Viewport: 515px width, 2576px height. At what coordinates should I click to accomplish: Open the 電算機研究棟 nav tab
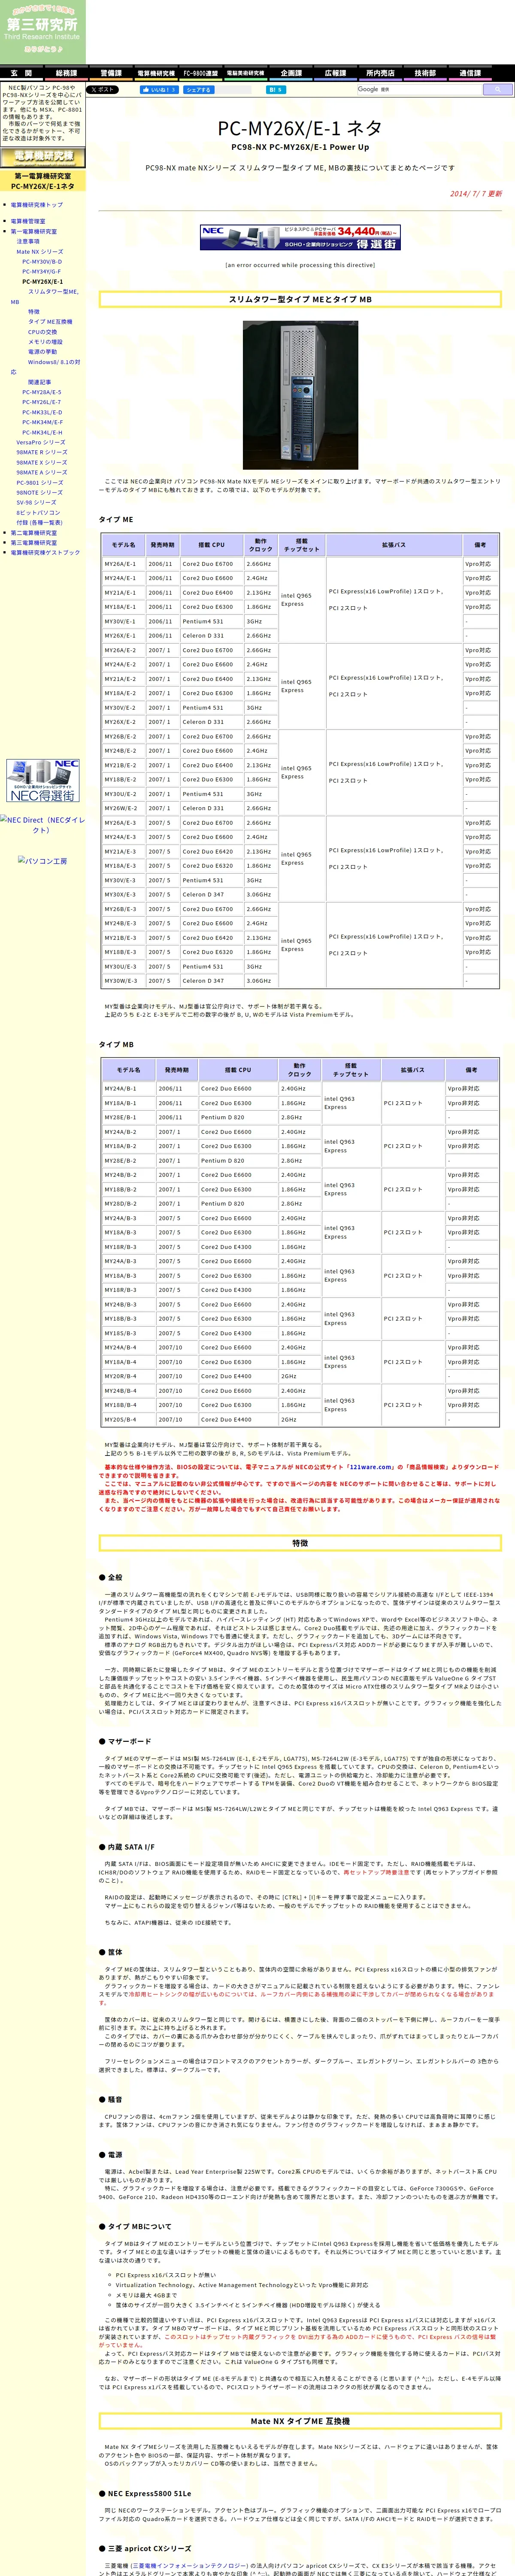point(156,73)
